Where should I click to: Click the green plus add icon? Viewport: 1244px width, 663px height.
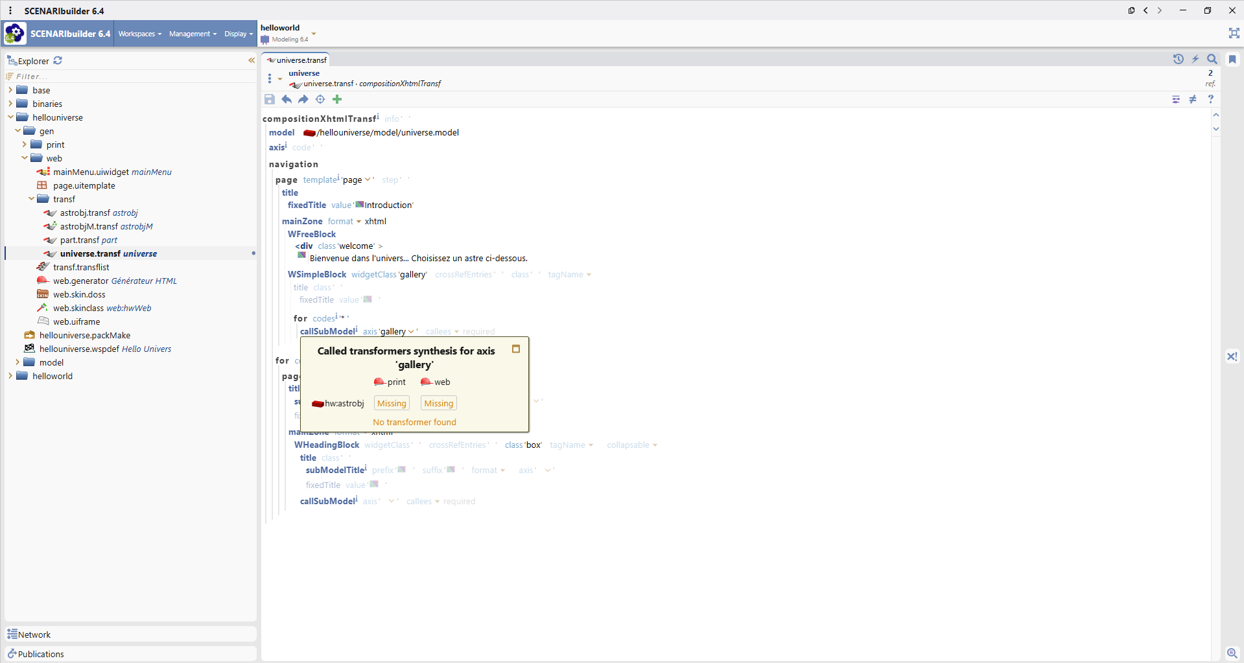click(337, 99)
